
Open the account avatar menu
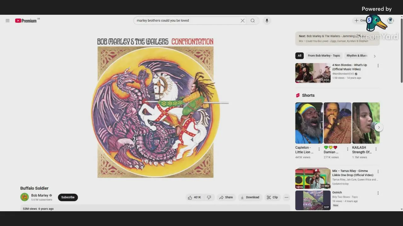point(390,21)
